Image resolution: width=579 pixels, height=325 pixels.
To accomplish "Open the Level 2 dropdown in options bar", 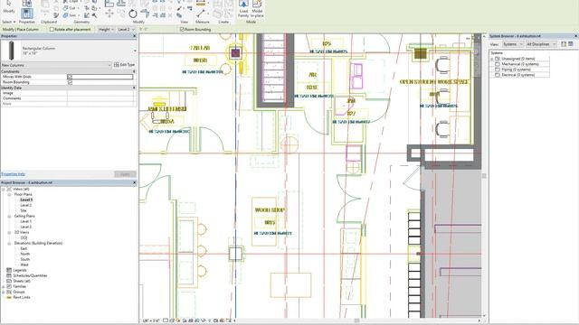I will pos(126,30).
